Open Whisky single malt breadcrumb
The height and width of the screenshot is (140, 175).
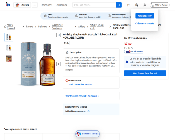coord(97,27)
